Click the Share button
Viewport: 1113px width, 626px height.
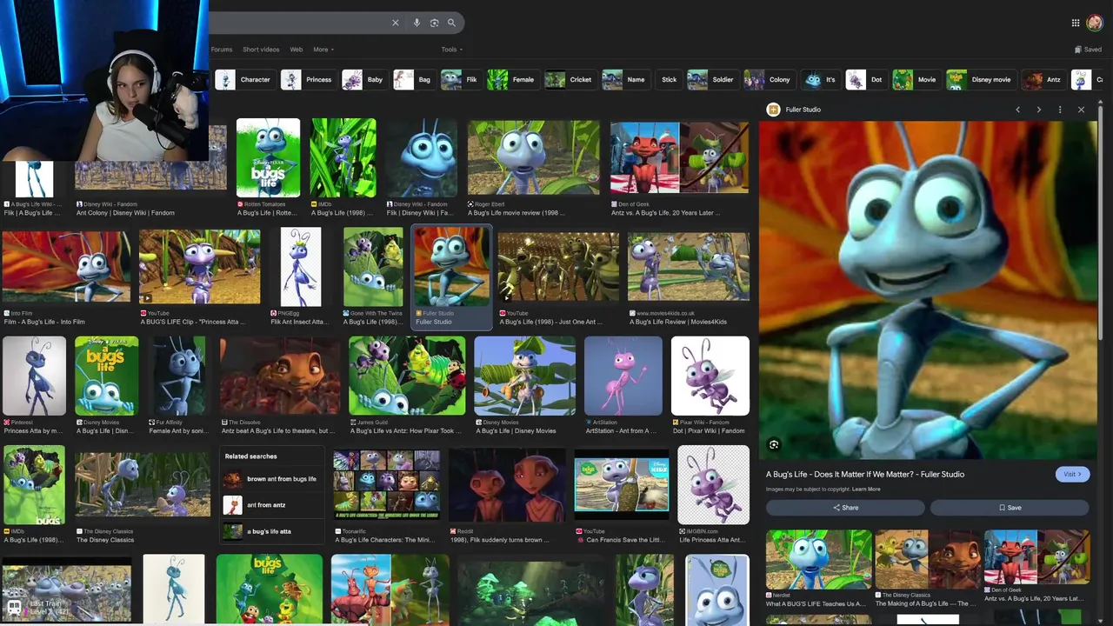click(x=845, y=508)
